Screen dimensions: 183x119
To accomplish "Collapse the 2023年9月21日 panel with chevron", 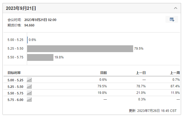I will click(x=176, y=8).
